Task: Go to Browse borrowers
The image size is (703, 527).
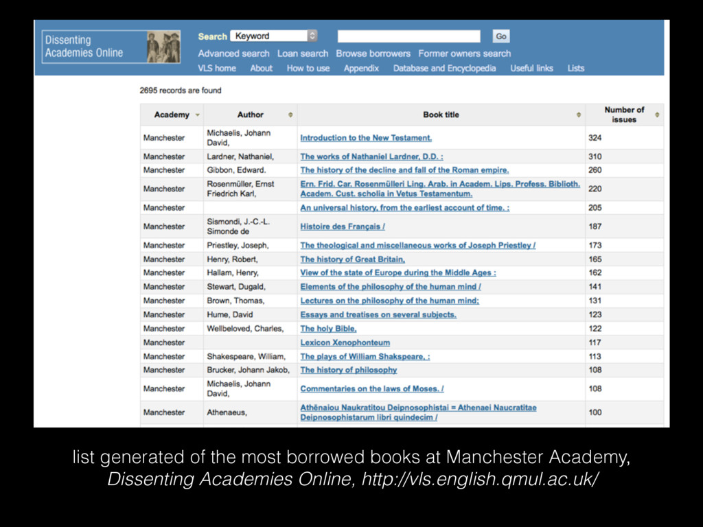Action: (373, 54)
